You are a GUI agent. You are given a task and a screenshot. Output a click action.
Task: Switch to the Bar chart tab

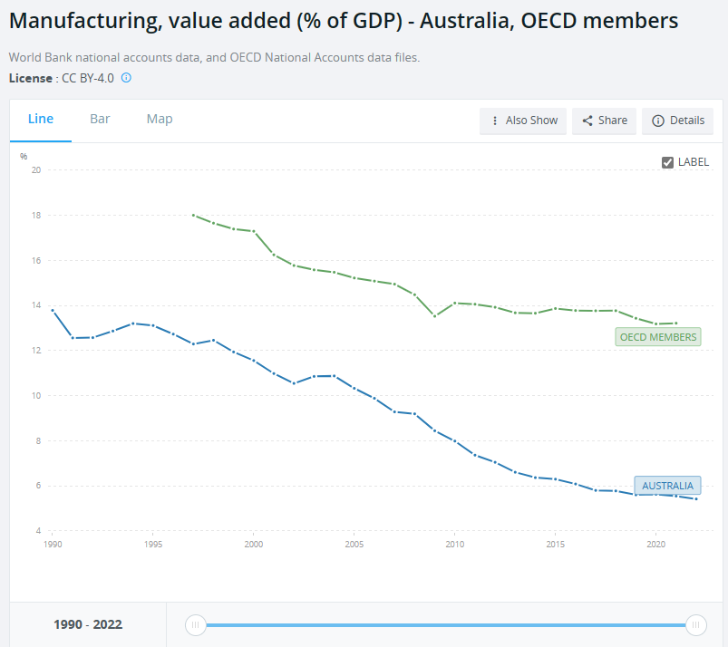click(x=100, y=119)
